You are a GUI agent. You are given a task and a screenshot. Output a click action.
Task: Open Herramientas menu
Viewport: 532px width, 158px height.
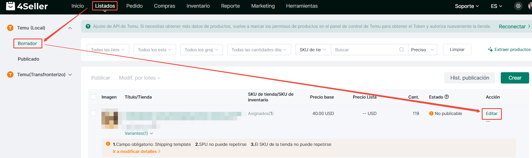point(302,6)
